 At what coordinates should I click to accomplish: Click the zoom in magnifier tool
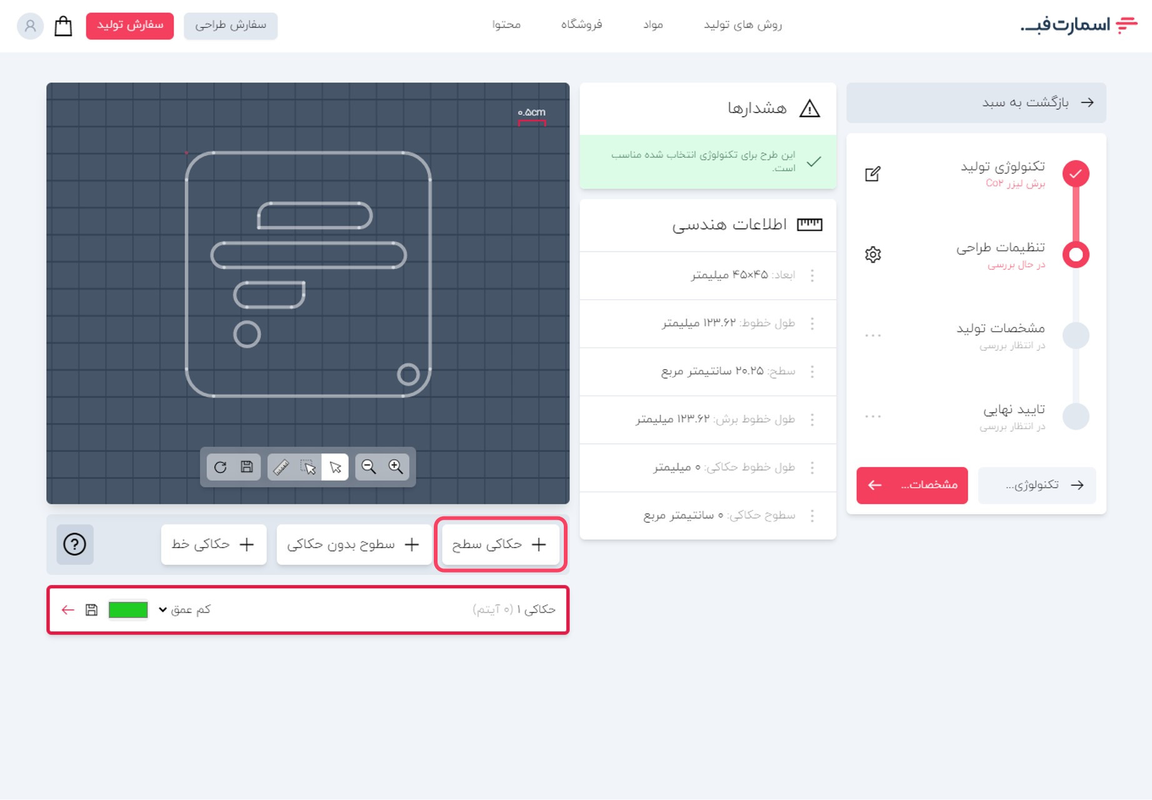[x=396, y=467]
